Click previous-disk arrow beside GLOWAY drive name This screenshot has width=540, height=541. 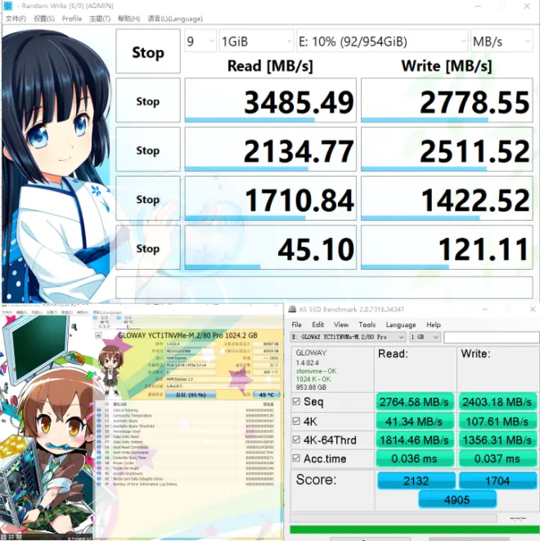pos(98,335)
